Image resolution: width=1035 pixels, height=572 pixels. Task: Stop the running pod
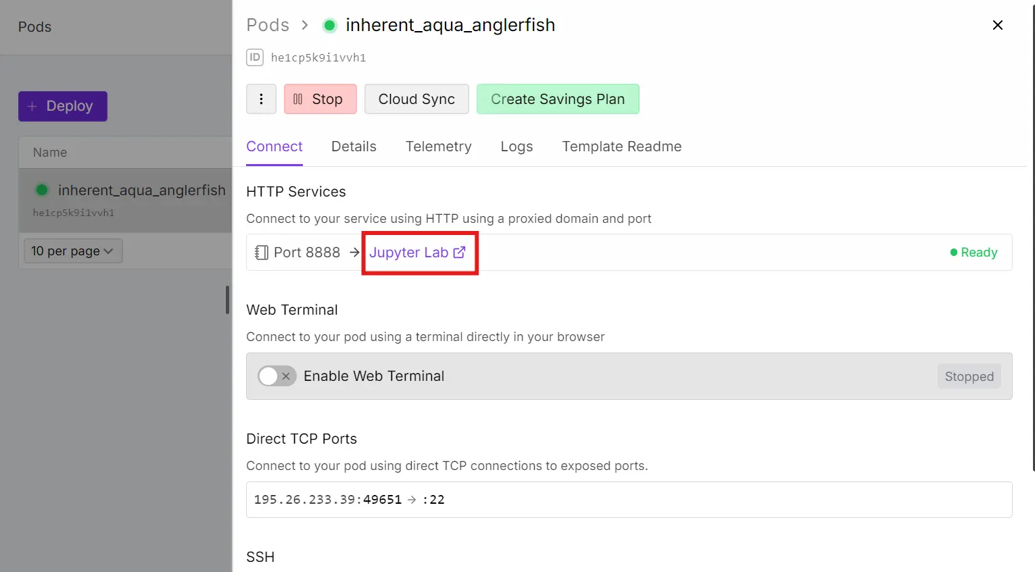coord(320,99)
